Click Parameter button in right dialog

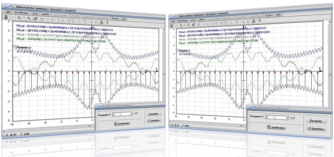coord(315,121)
